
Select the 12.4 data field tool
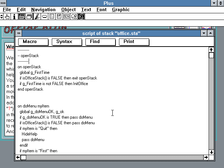tap(66, 16)
